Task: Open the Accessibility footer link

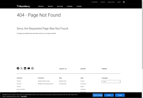Action: tap(83, 84)
